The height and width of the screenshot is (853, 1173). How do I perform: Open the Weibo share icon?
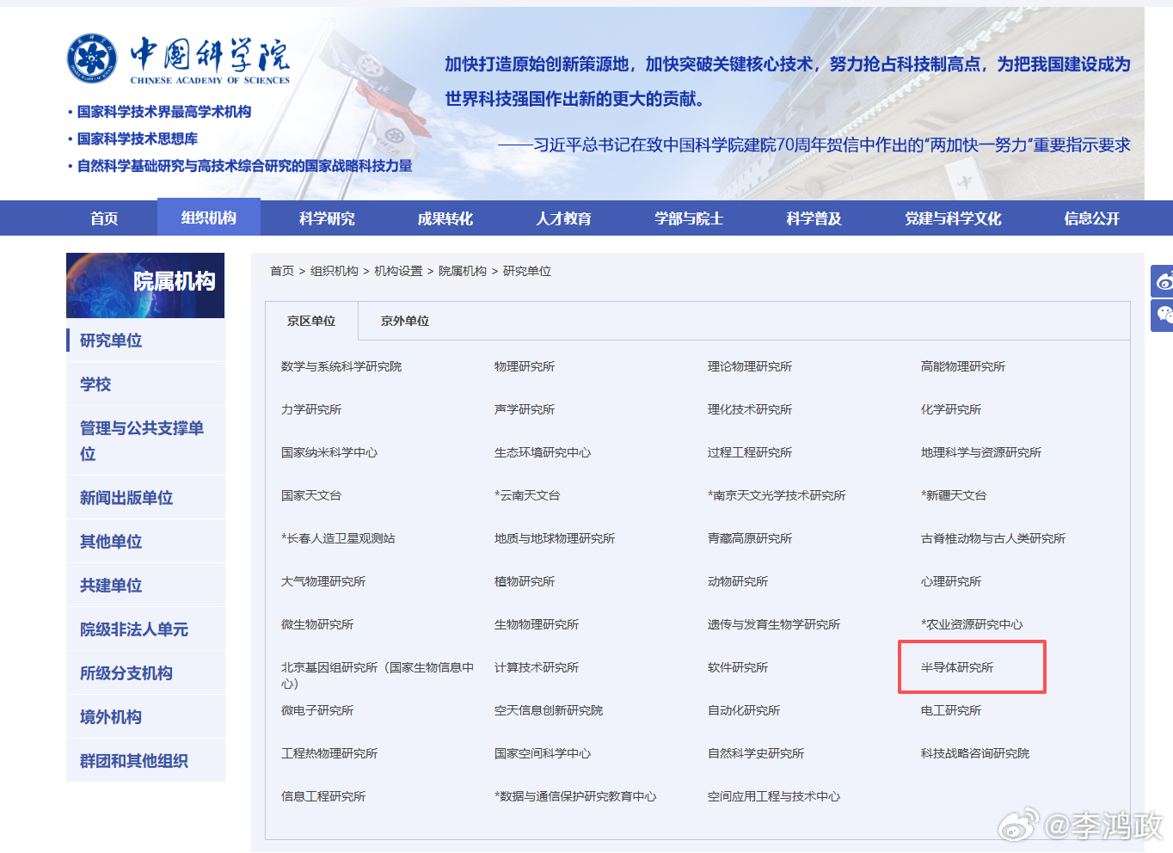[x=1163, y=281]
